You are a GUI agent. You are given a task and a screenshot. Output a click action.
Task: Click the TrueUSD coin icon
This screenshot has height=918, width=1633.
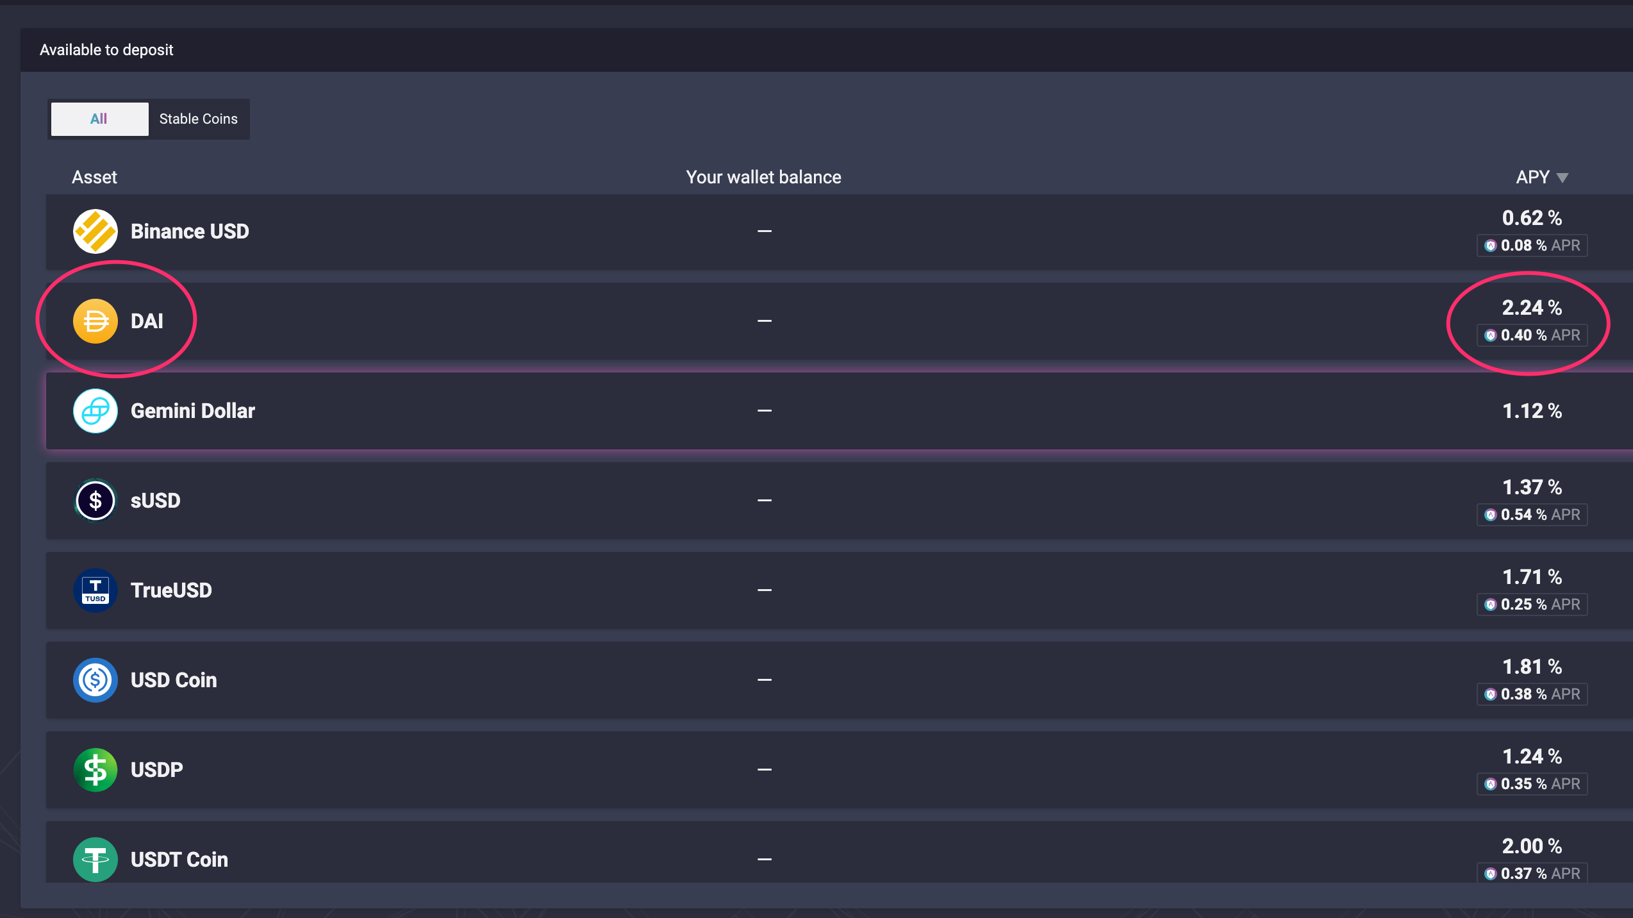[95, 590]
